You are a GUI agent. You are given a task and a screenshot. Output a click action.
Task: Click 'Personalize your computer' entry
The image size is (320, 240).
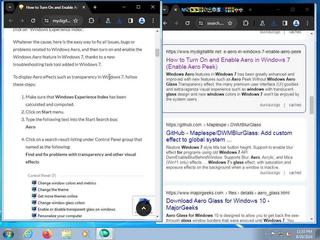pyautogui.click(x=60, y=216)
